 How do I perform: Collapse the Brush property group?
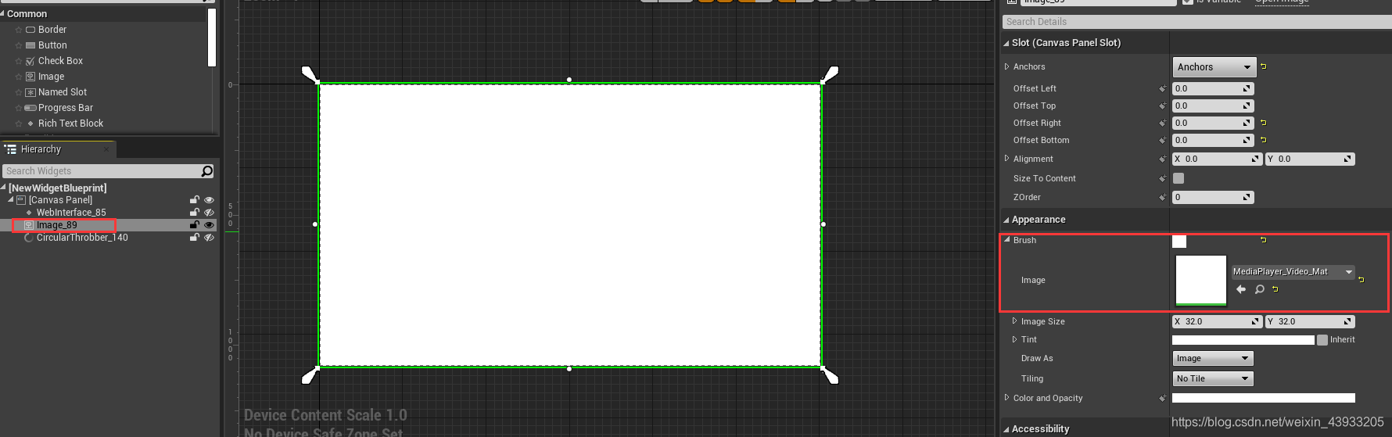click(1007, 240)
